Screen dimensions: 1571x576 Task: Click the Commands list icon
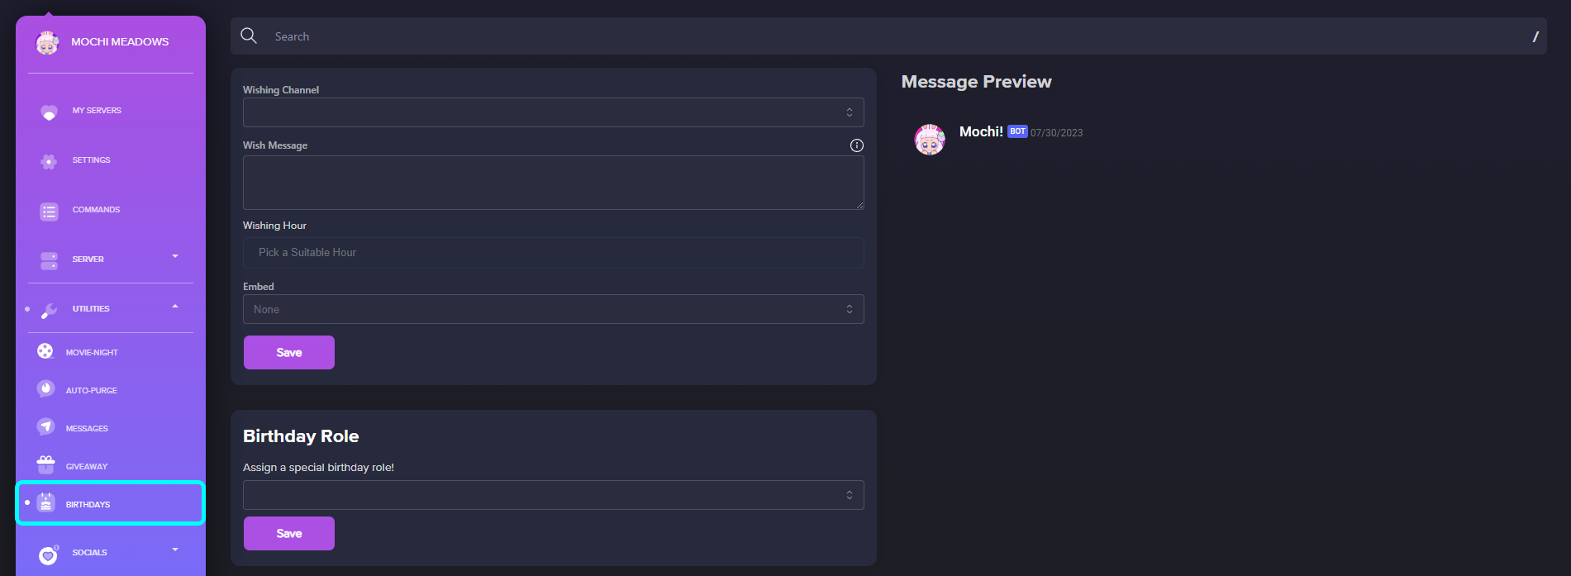coord(49,212)
